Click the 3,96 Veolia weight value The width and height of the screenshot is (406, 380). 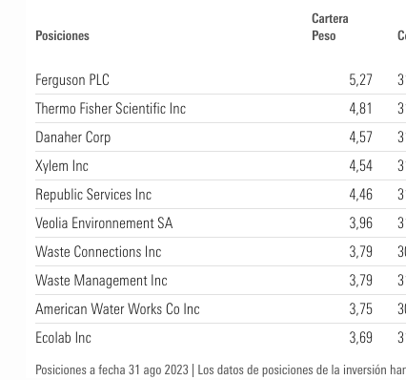[x=360, y=223]
